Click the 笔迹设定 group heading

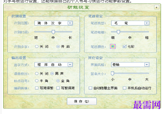95,16
